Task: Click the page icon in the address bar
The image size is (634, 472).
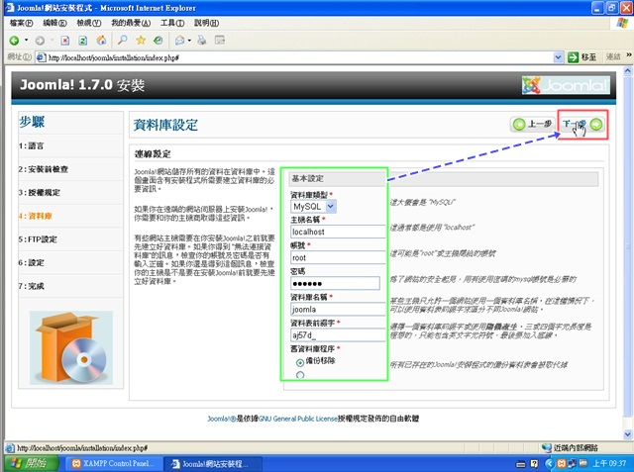Action: (x=41, y=57)
